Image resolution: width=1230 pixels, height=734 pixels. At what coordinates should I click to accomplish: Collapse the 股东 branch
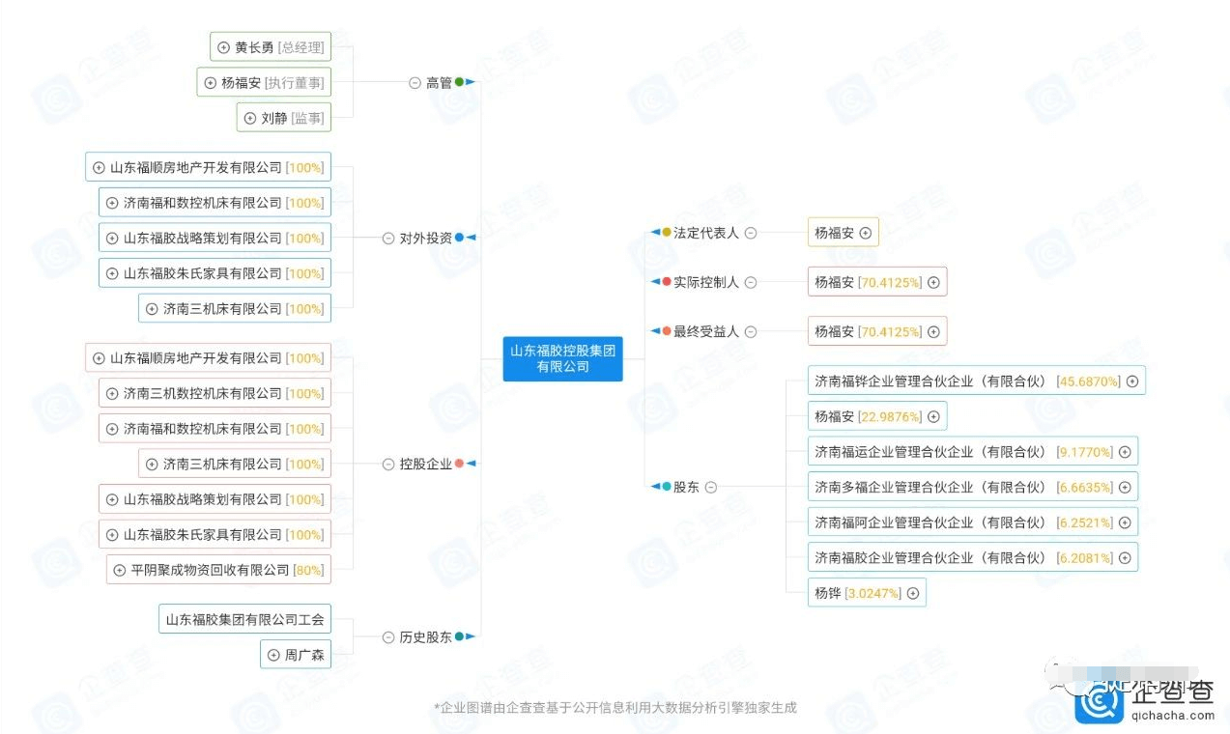pyautogui.click(x=711, y=488)
